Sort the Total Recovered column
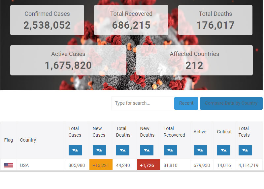The height and width of the screenshot is (189, 264). [x=170, y=150]
